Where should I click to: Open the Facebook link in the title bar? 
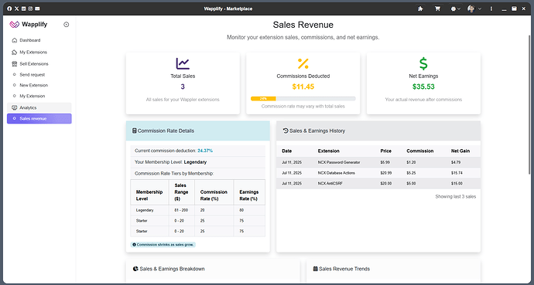point(9,8)
